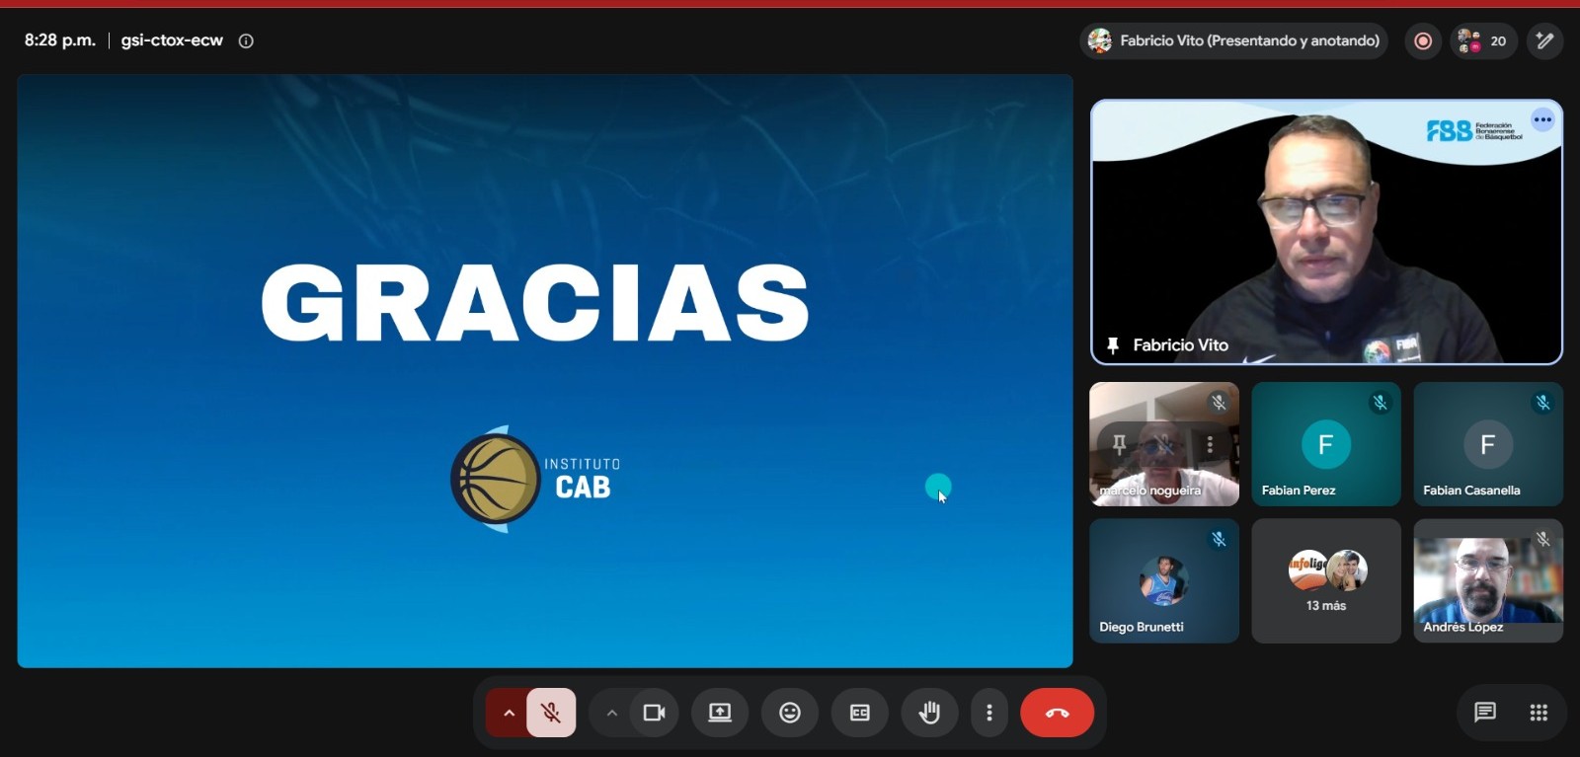Open the activities grid icon
This screenshot has height=757, width=1580.
pyautogui.click(x=1539, y=713)
